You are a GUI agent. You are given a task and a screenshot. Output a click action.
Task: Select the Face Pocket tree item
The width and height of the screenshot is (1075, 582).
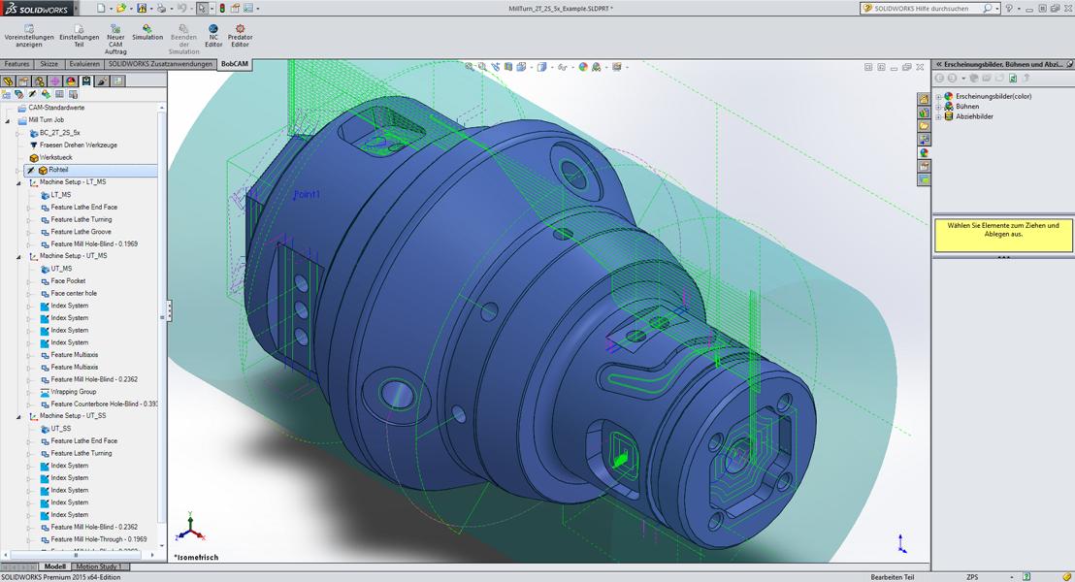point(68,281)
